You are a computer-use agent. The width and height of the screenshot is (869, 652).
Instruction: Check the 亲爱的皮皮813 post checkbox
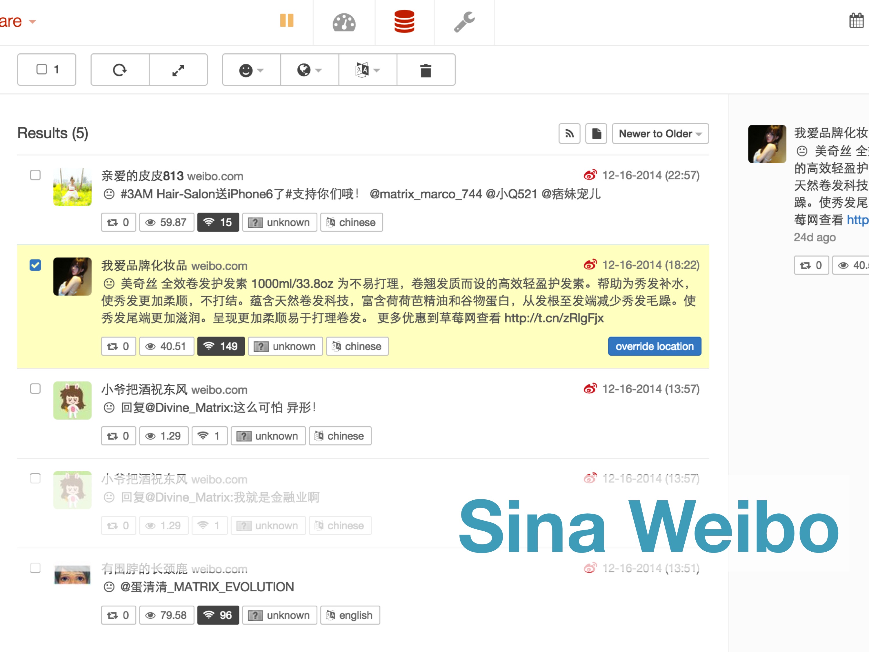click(x=35, y=175)
